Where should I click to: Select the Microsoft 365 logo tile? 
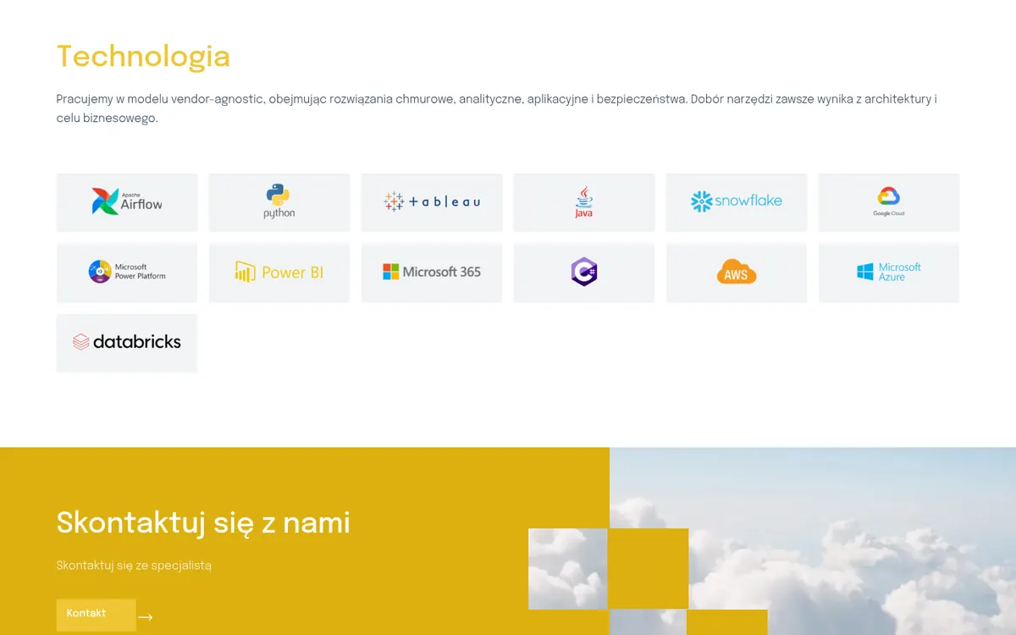pyautogui.click(x=432, y=273)
